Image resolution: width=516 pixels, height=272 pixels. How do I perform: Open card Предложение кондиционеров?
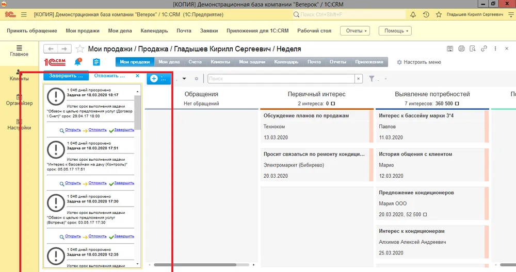pyautogui.click(x=432, y=203)
